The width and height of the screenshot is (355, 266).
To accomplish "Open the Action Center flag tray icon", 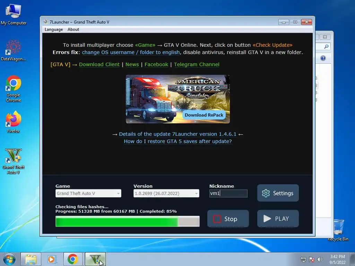I will (x=312, y=259).
